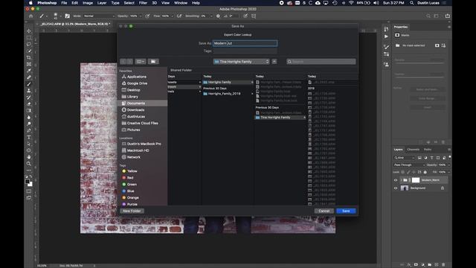
Task: Click the Cancel button in dialog
Action: point(324,211)
